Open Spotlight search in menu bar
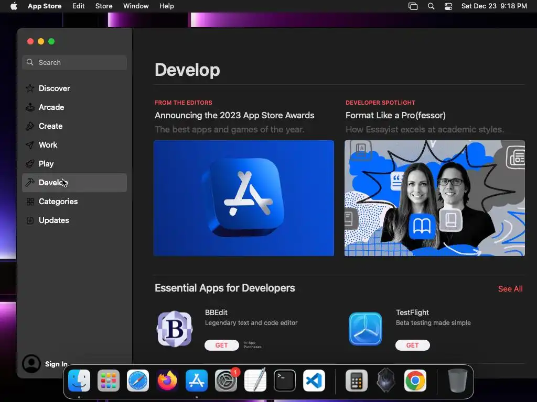 pyautogui.click(x=431, y=6)
